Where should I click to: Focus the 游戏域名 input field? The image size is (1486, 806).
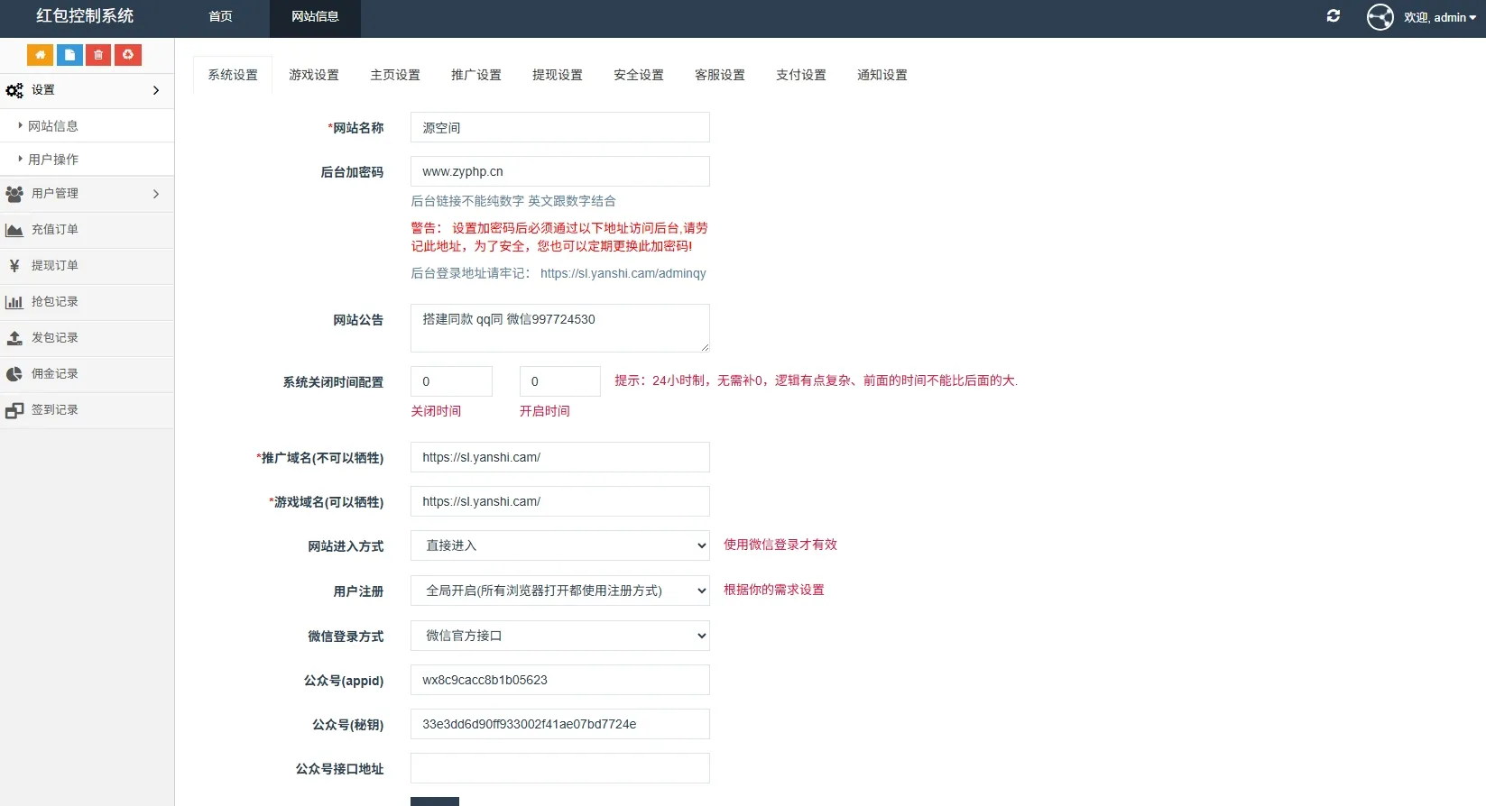point(560,501)
